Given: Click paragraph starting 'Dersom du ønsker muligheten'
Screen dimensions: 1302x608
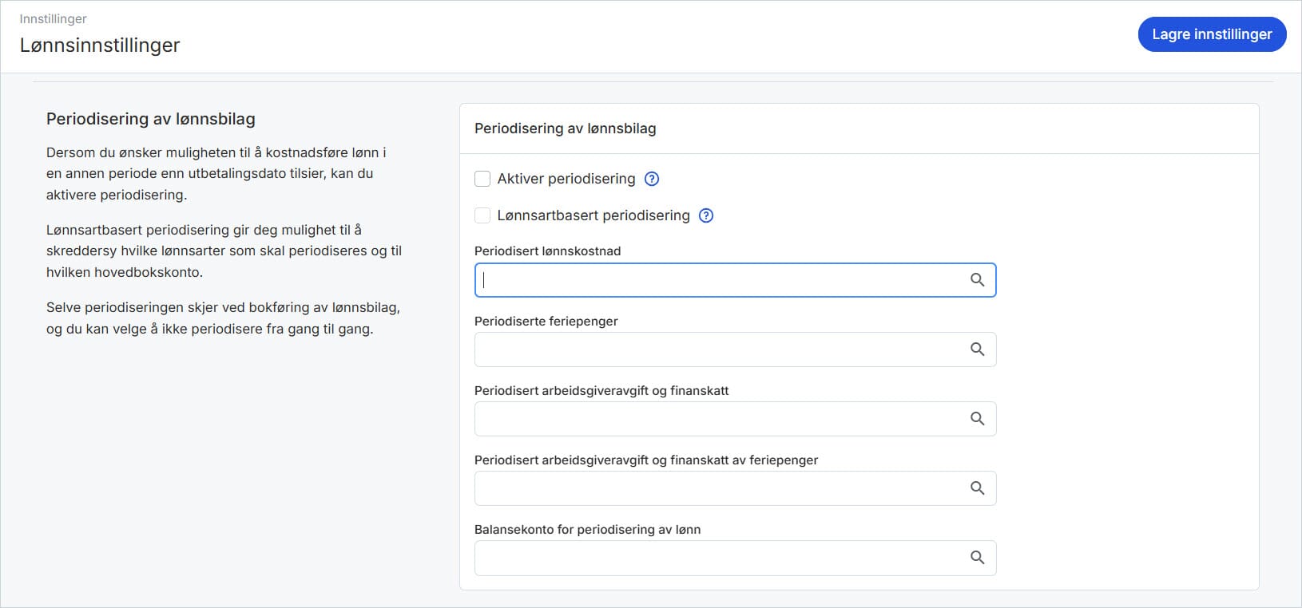Looking at the screenshot, I should 216,173.
